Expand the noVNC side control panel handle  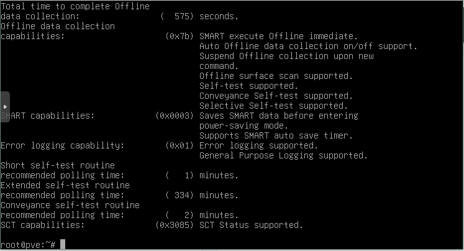pos(5,107)
